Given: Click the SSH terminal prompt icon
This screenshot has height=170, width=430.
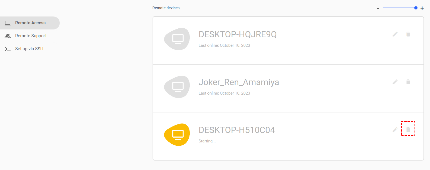Looking at the screenshot, I should coord(8,49).
